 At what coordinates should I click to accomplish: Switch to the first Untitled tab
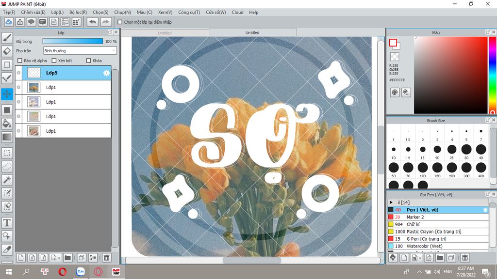[x=165, y=33]
